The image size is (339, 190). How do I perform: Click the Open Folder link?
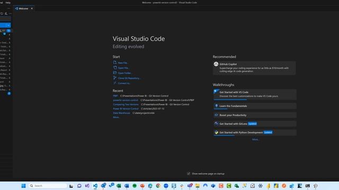coord(122,73)
